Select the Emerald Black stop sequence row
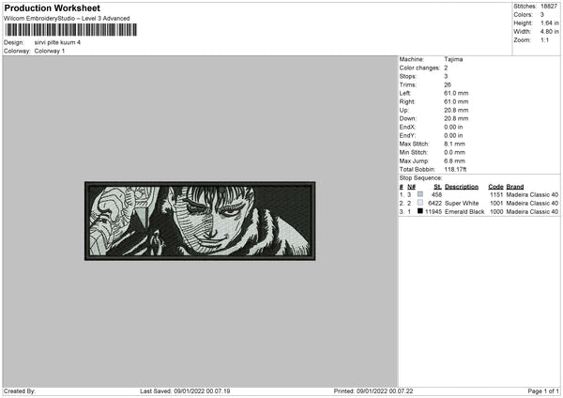Viewport: 563px width, 398px height. point(479,211)
